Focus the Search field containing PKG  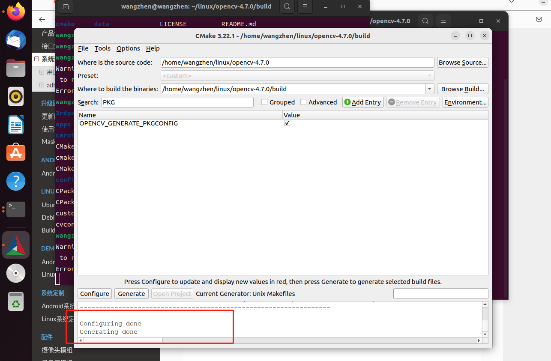click(177, 102)
